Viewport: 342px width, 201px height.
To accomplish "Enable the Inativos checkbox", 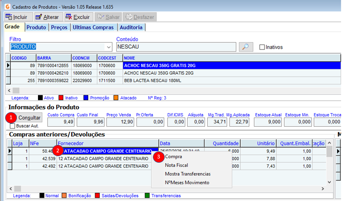I will pyautogui.click(x=262, y=47).
